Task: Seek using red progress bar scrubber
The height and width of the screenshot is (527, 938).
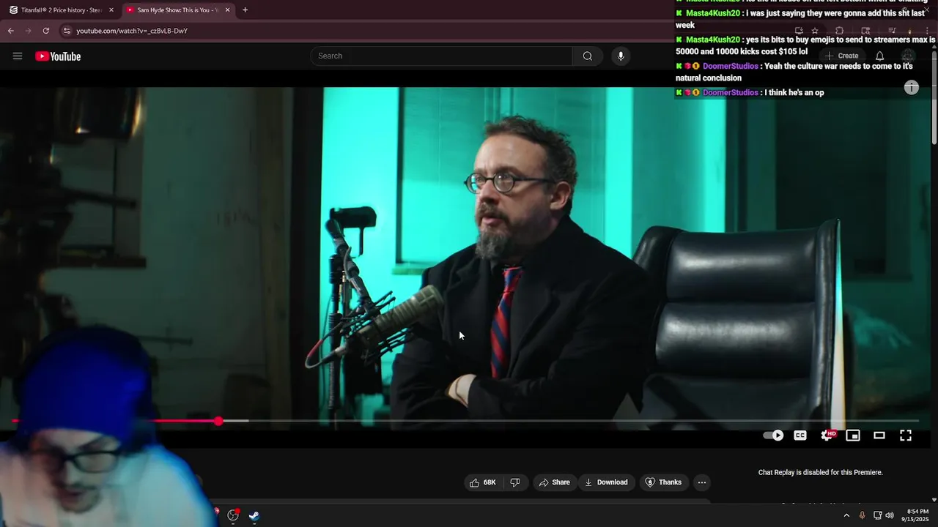Action: point(218,421)
